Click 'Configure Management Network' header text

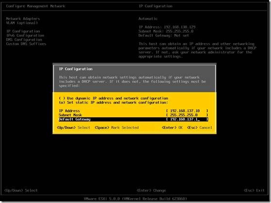coord(35,6)
